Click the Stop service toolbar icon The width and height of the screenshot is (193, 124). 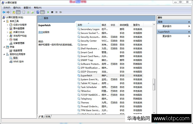(x=52, y=12)
